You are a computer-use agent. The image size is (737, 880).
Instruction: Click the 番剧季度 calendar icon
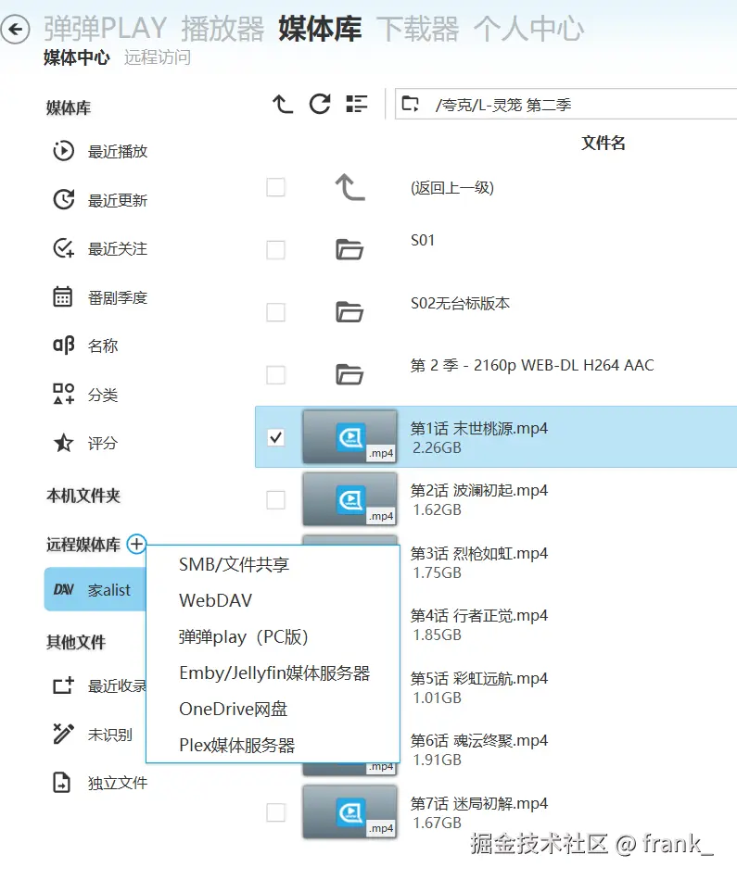(63, 297)
